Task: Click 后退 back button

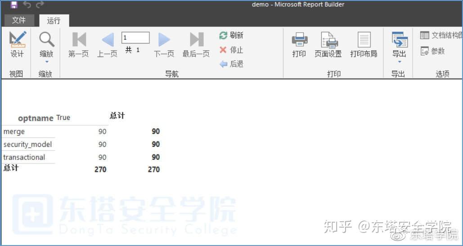Action: (231, 64)
